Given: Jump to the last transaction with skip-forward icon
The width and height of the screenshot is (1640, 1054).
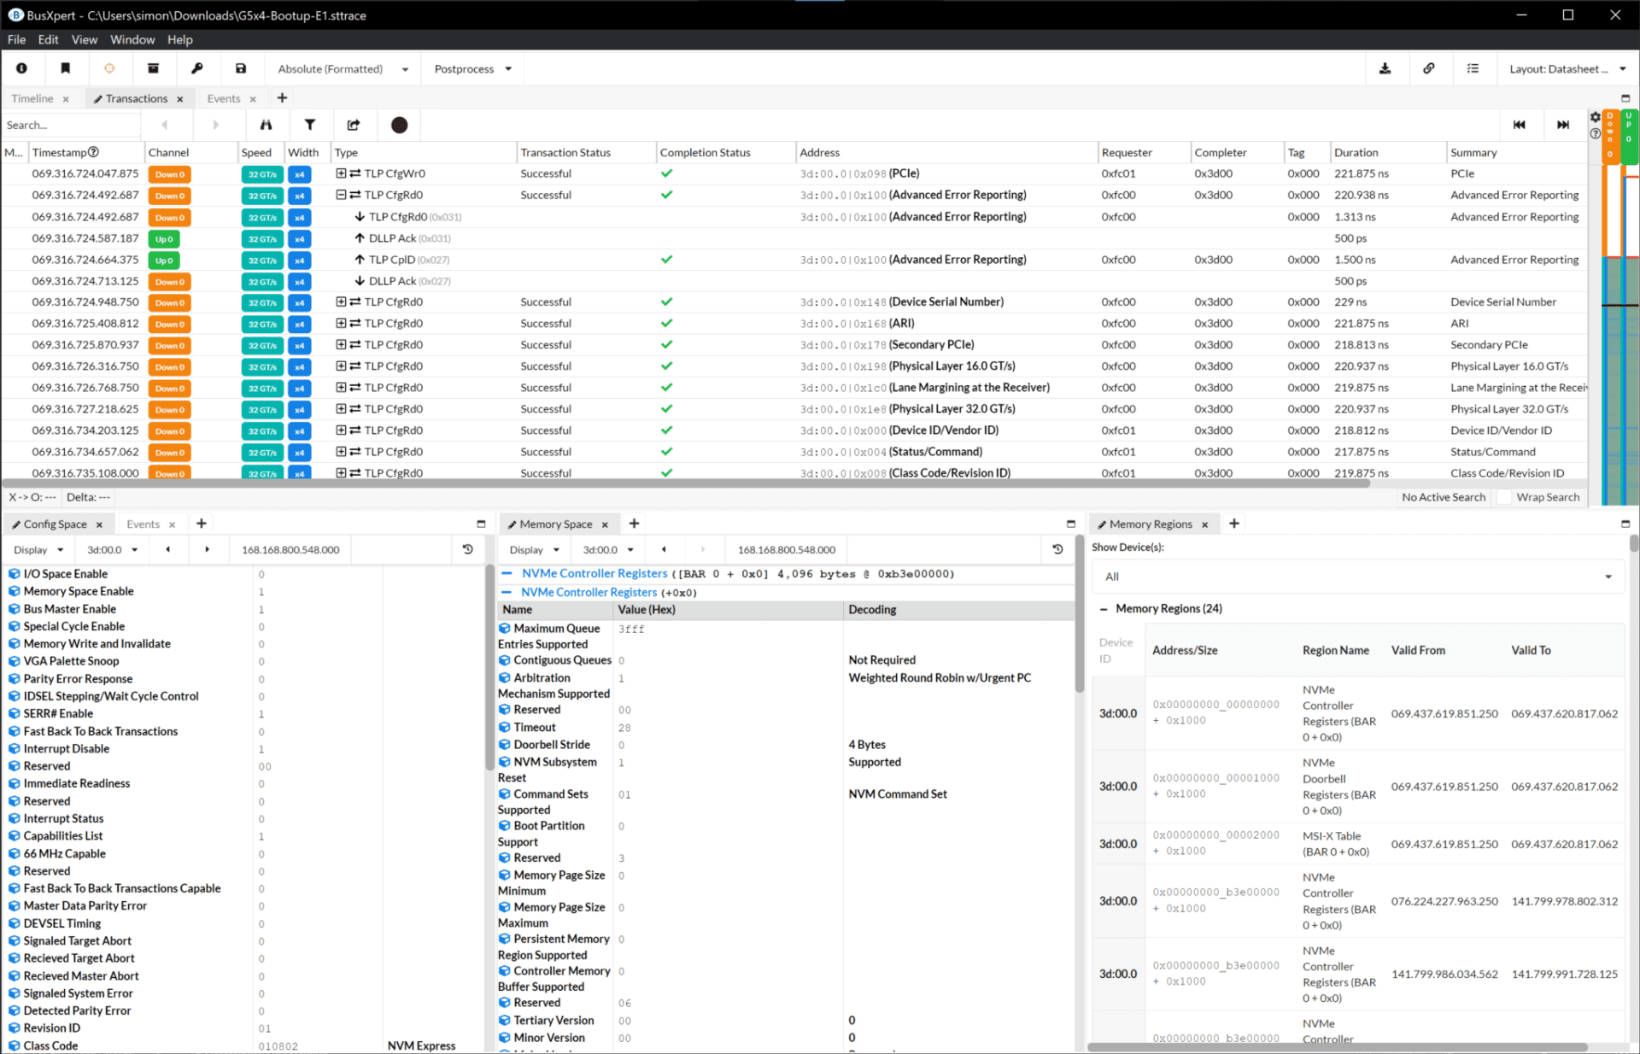Looking at the screenshot, I should (1562, 125).
